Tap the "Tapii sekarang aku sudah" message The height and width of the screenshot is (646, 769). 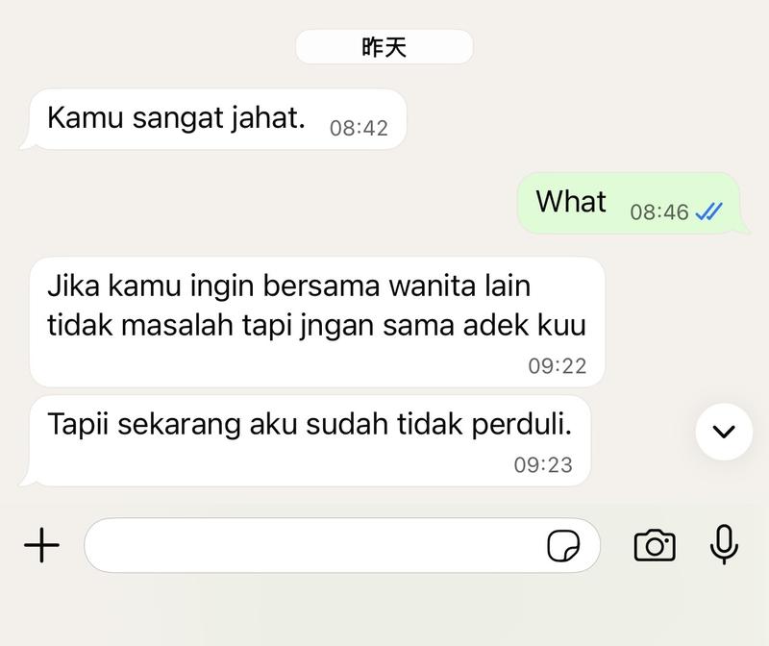(305, 441)
